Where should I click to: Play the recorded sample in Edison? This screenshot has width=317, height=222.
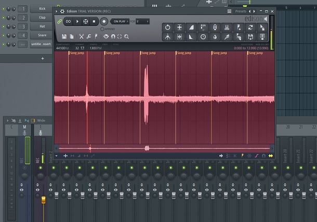[x=77, y=21]
